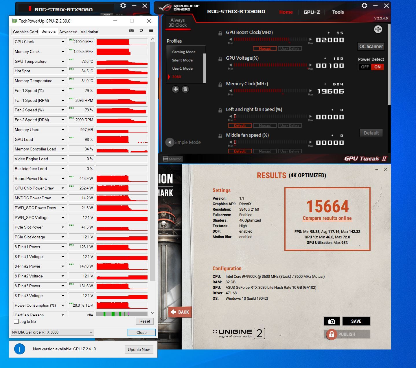Decrease Left and right fan speed arrow
The height and width of the screenshot is (368, 416).
click(x=231, y=116)
